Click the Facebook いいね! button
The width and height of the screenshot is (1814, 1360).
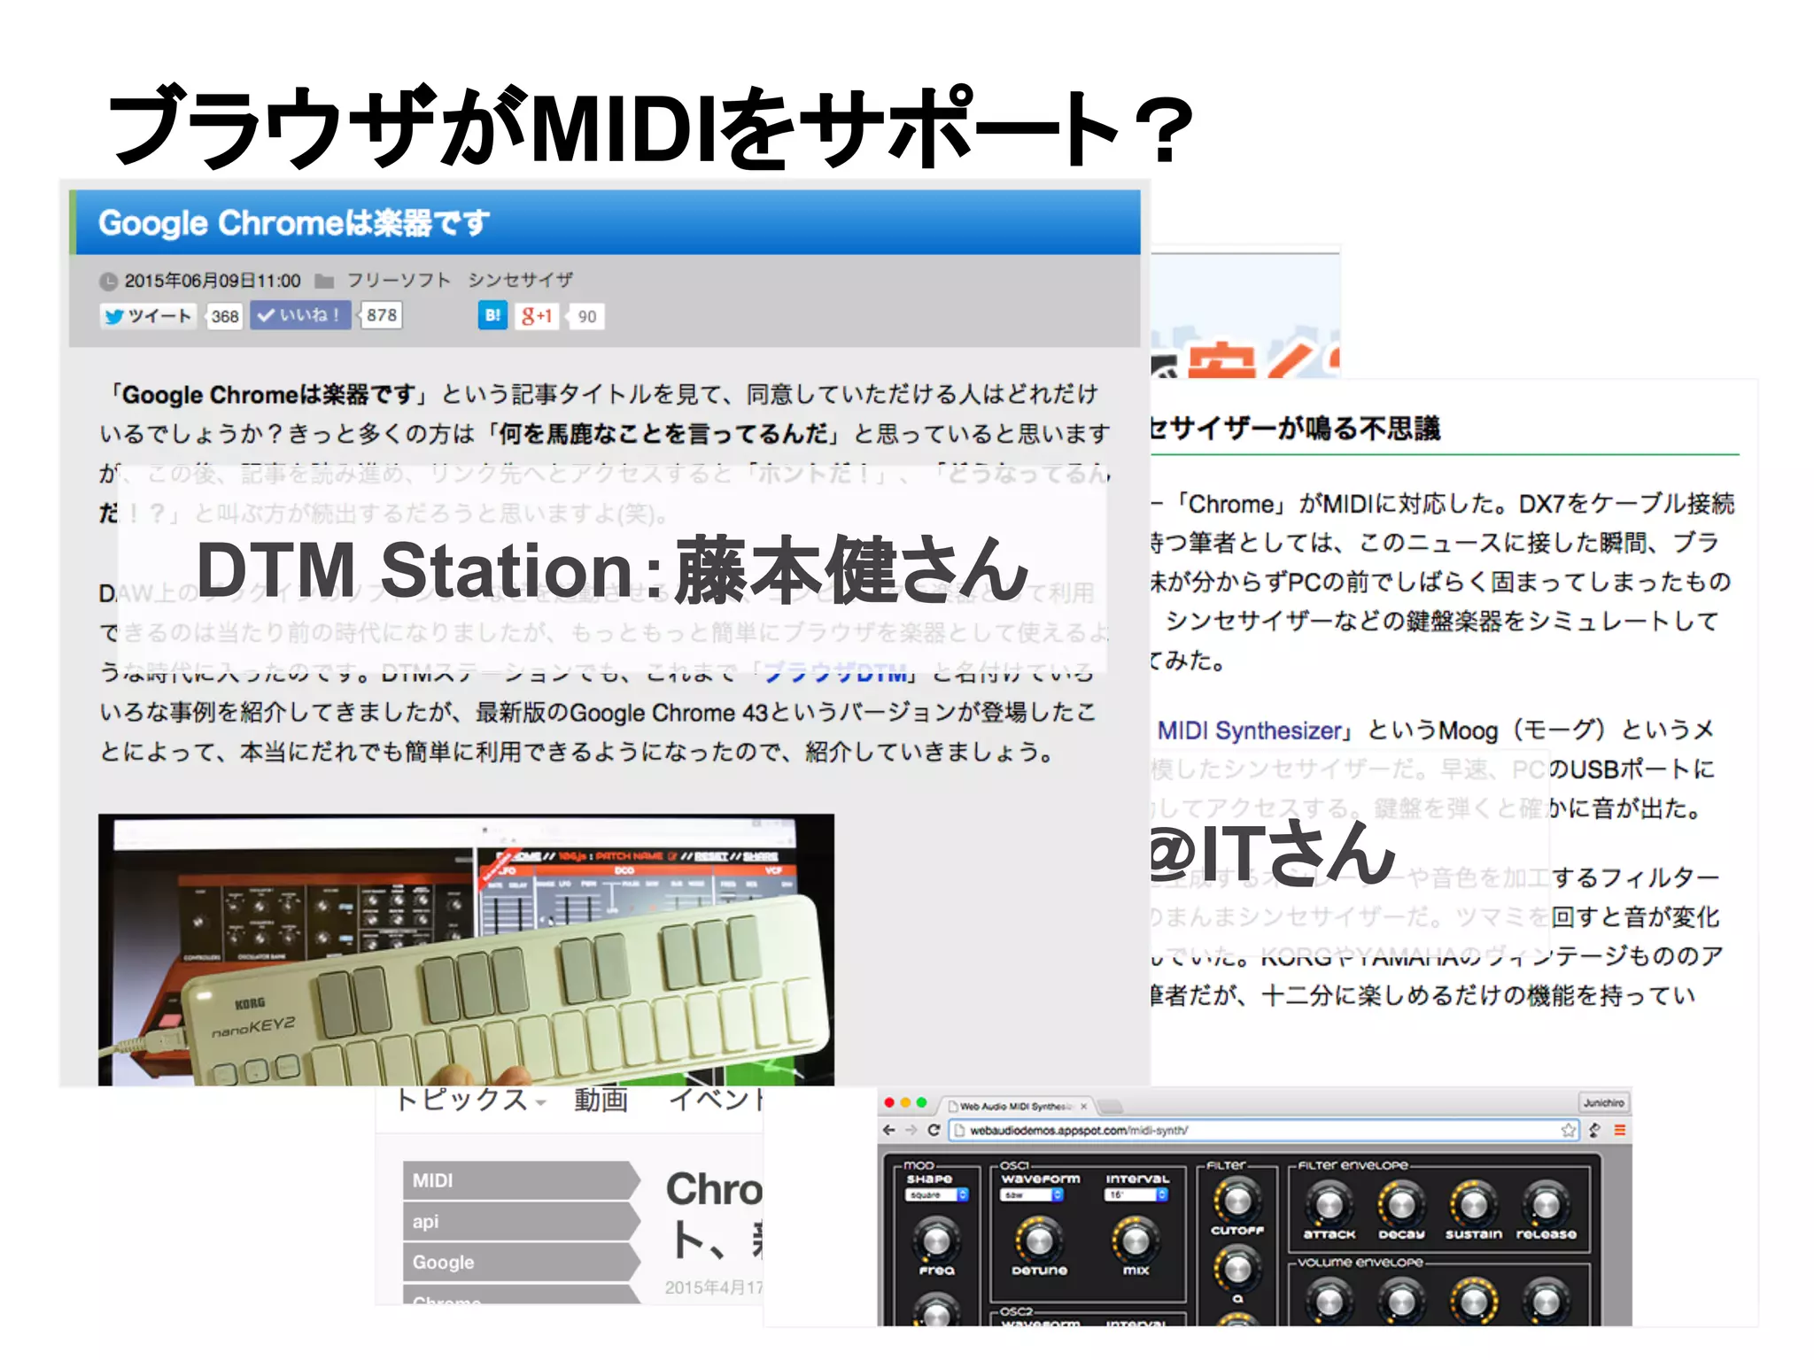[x=301, y=315]
